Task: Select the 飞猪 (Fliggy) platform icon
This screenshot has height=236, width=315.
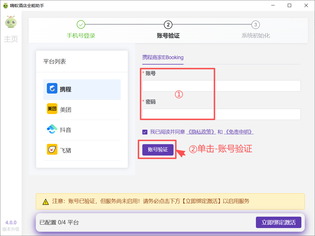Action: coord(52,150)
